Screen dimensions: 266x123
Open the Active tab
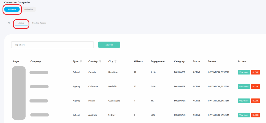coord(21,23)
